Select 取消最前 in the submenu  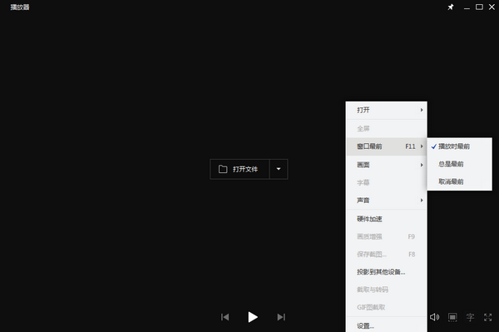click(460, 181)
